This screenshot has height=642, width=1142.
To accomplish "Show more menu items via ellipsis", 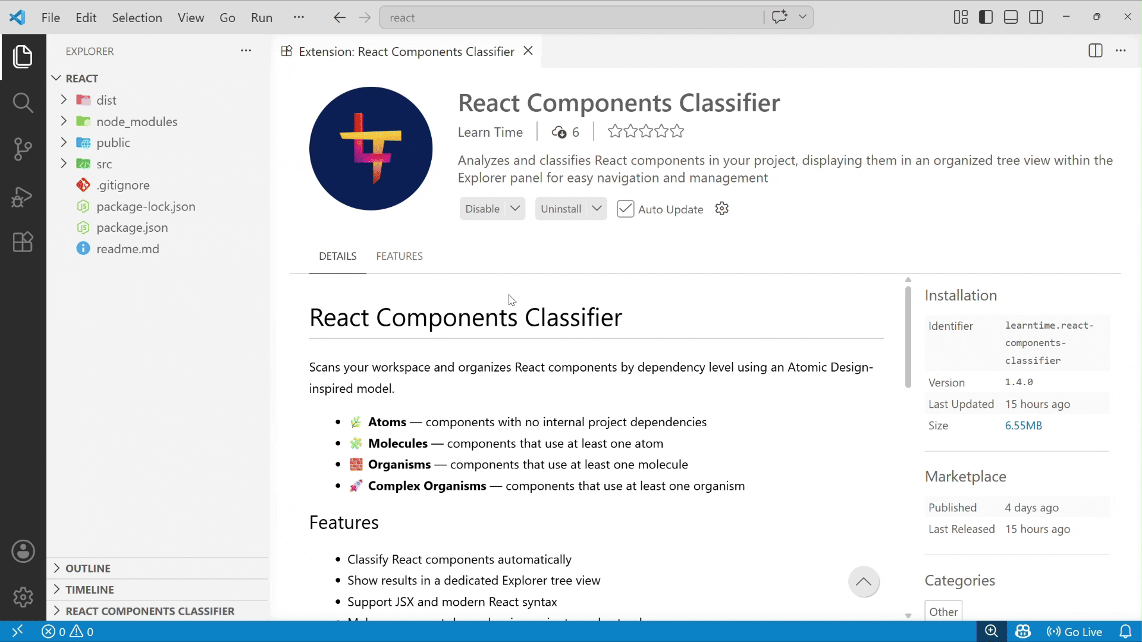I will (x=299, y=17).
